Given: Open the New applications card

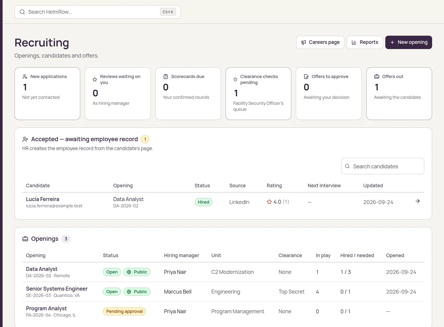Looking at the screenshot, I should tap(47, 93).
